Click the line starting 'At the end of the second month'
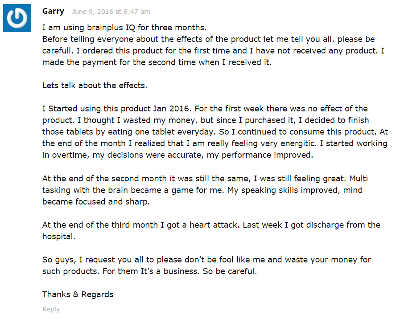The image size is (396, 319). click(205, 178)
